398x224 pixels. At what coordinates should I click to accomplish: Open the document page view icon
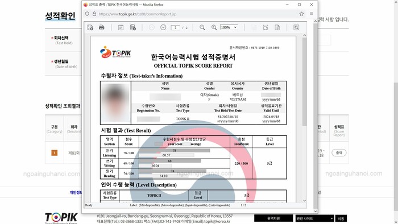(x=121, y=27)
